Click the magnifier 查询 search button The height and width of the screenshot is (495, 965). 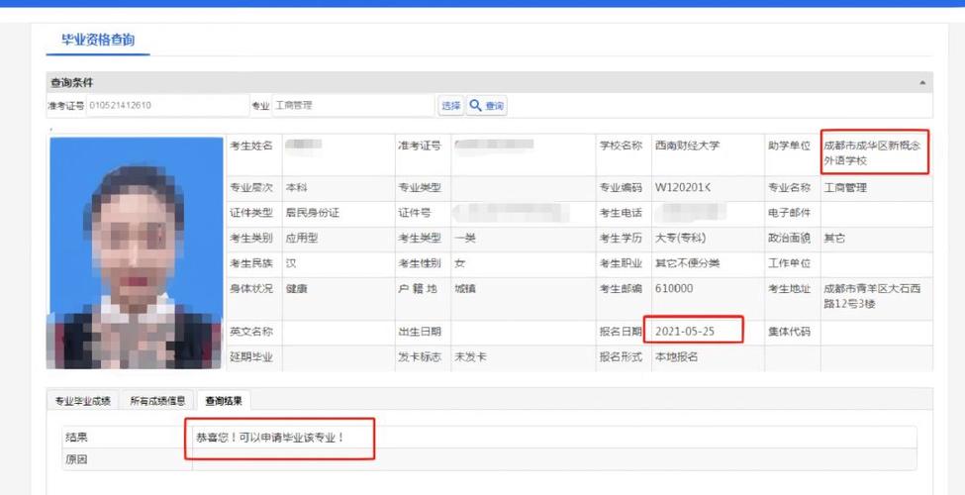pyautogui.click(x=487, y=106)
